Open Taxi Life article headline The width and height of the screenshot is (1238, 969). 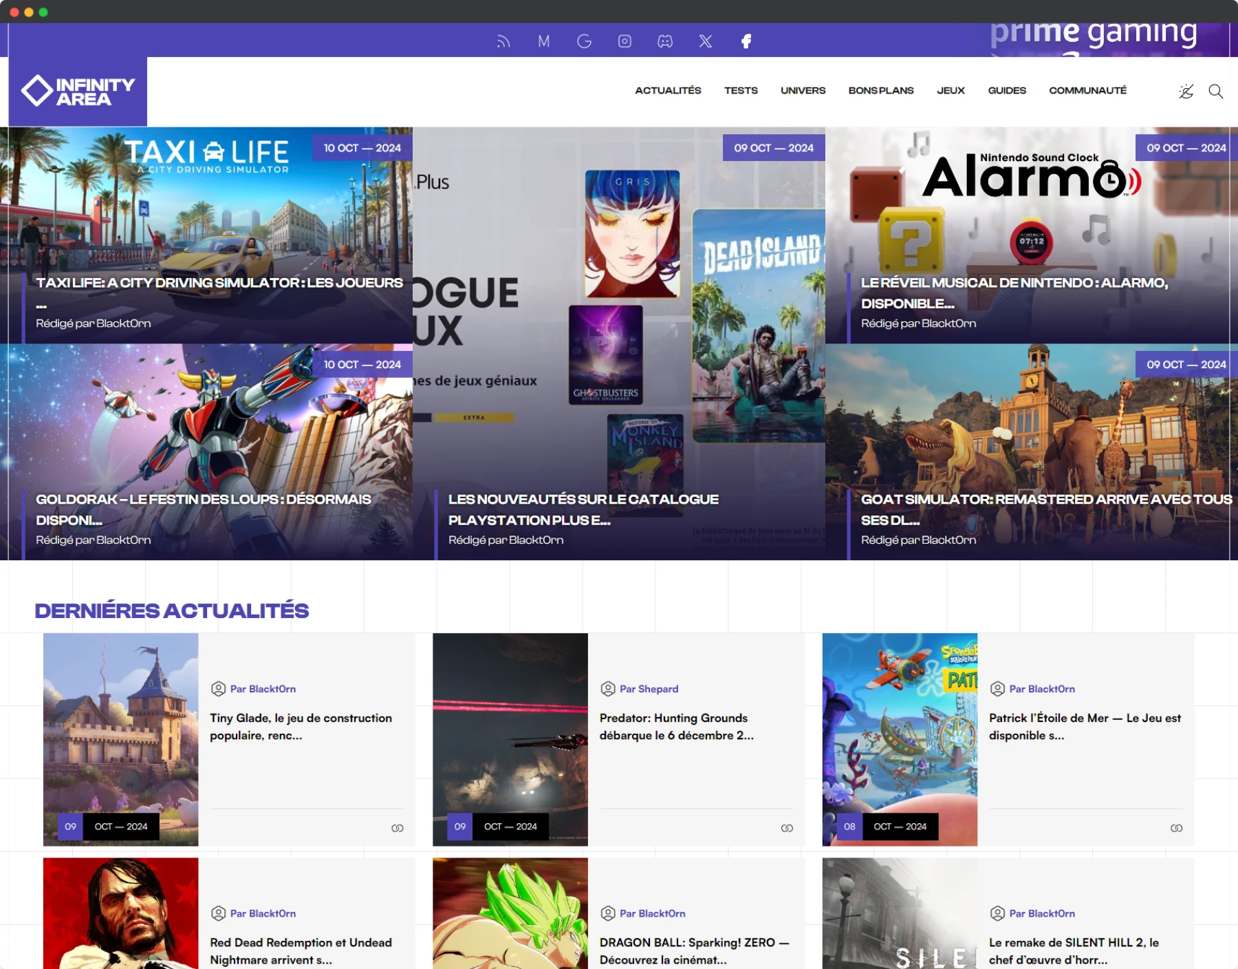(219, 283)
